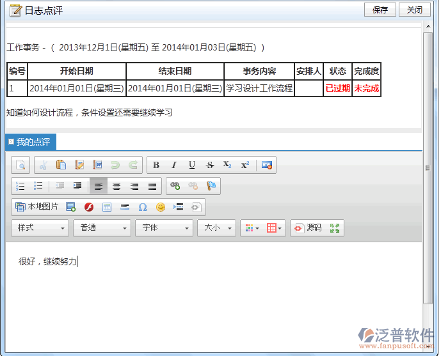
Task: Expand the 字体 font dropdown
Action: tap(163, 228)
